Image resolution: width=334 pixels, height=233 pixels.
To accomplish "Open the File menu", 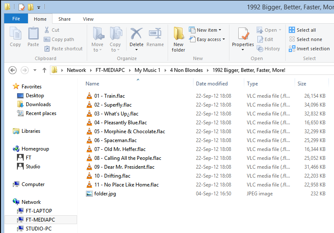I will tap(16, 19).
